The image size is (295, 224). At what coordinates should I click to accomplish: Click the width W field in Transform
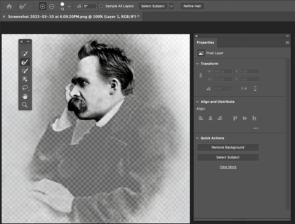(223, 71)
